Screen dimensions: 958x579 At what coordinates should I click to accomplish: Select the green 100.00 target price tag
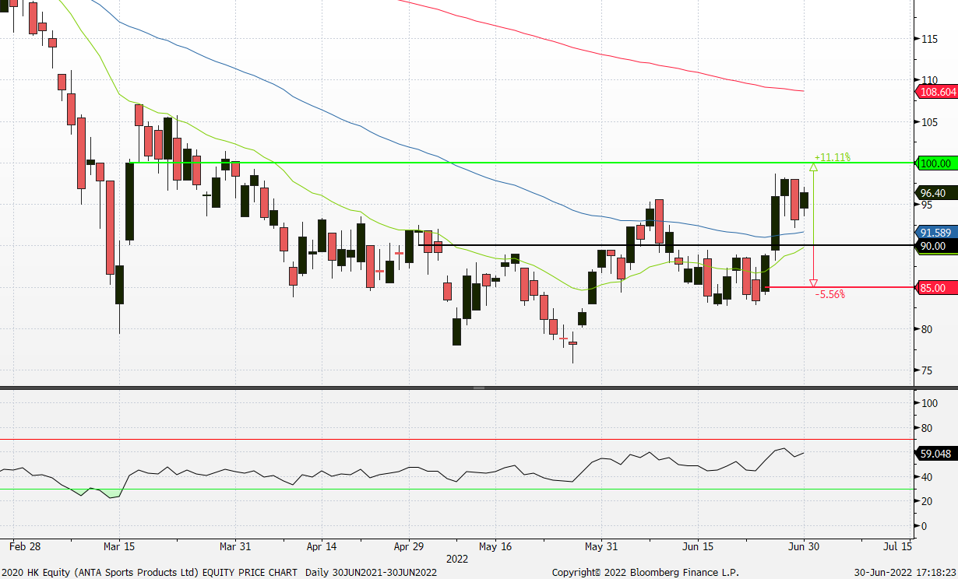point(935,163)
